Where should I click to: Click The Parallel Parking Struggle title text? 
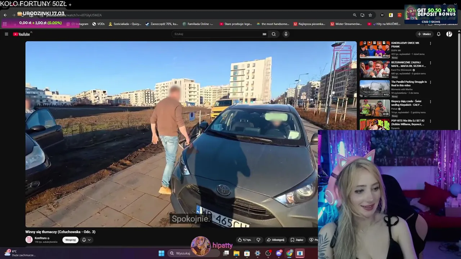(409, 83)
